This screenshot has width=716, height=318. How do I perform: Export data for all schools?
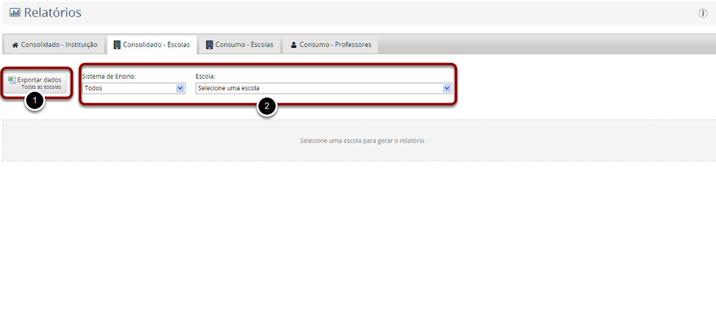[38, 83]
